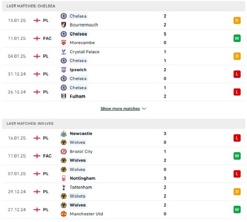Click the Newcastle club crest icon

pos(64,134)
